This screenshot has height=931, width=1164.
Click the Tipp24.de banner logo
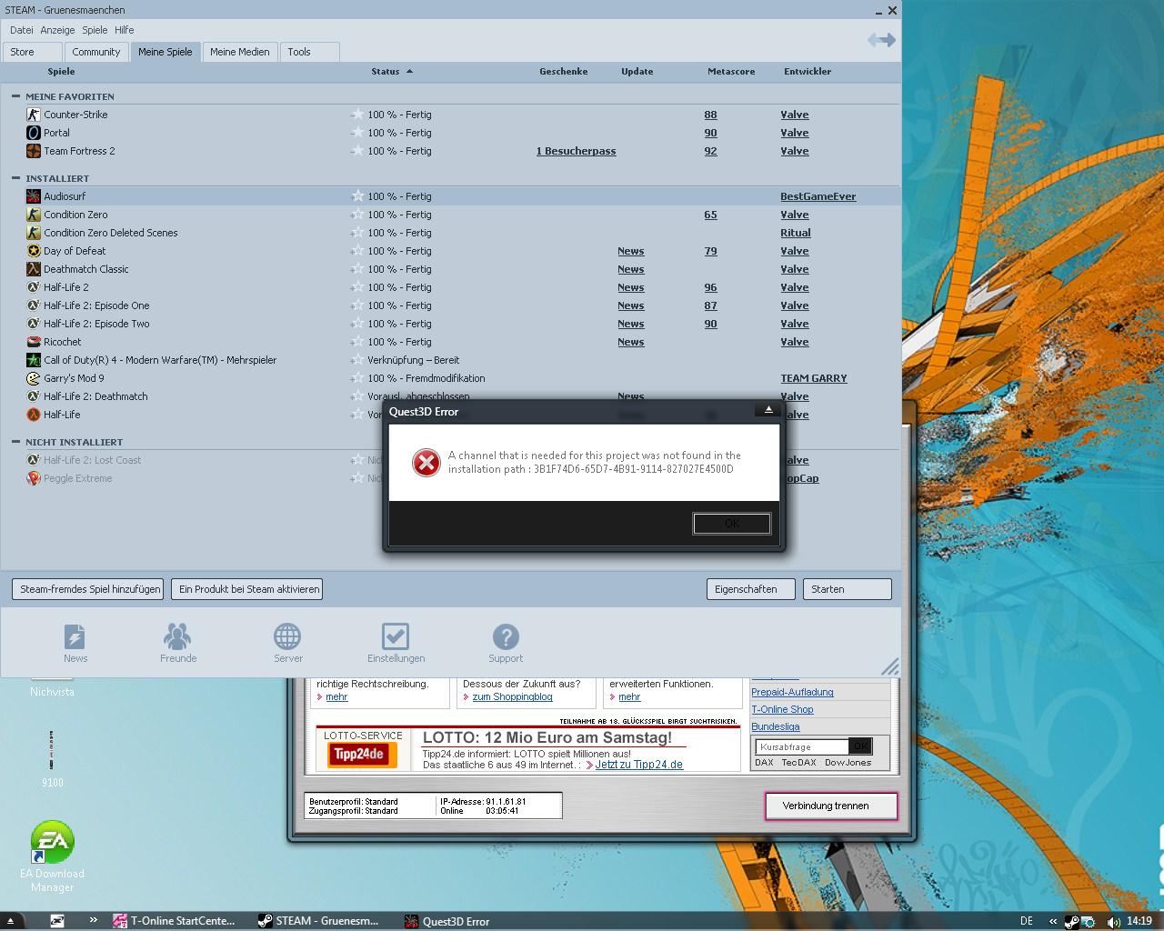pos(360,755)
